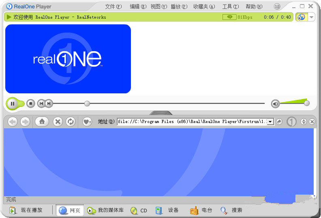Open 我的媒体库 tab
This screenshot has height=218, width=321.
pos(105,210)
